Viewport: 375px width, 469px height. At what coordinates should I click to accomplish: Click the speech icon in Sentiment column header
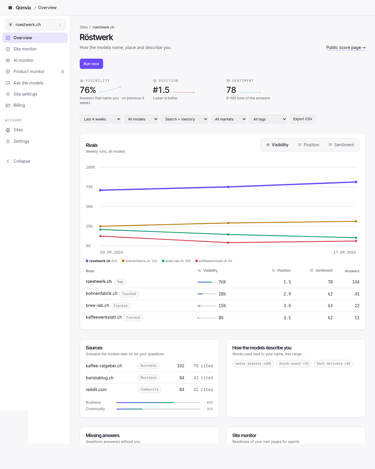click(312, 271)
